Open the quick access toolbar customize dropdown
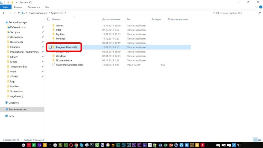The height and width of the screenshot is (148, 263). pyautogui.click(x=16, y=2)
